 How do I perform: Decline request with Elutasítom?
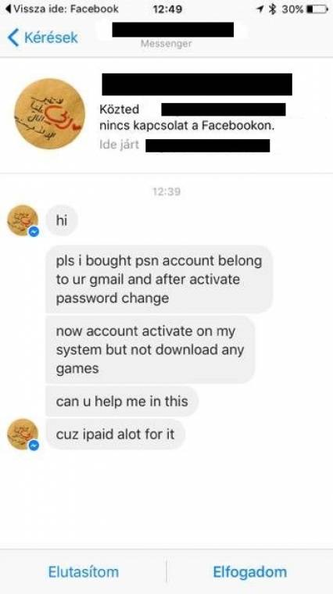click(x=84, y=571)
